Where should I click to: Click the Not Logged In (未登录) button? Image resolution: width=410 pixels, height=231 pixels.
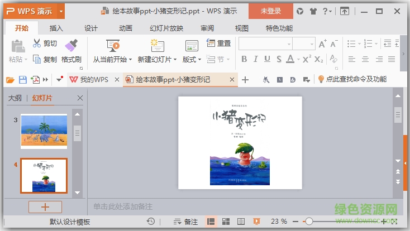click(x=270, y=11)
